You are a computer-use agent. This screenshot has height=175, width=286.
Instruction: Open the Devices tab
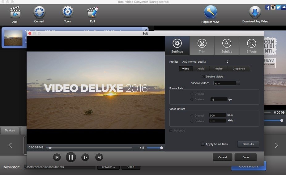[x=10, y=130]
